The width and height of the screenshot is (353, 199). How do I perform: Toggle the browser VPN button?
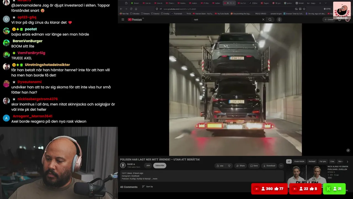327,9
